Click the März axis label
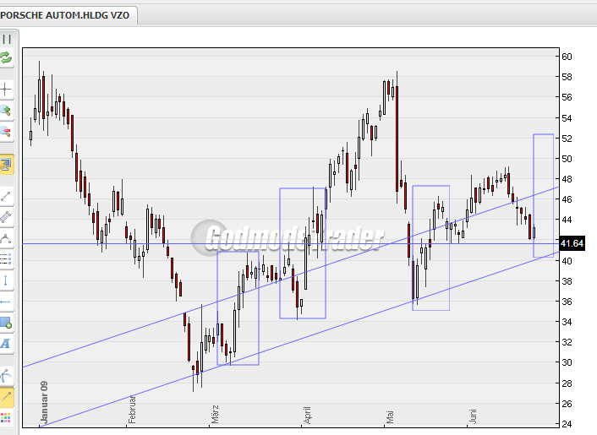 215,415
